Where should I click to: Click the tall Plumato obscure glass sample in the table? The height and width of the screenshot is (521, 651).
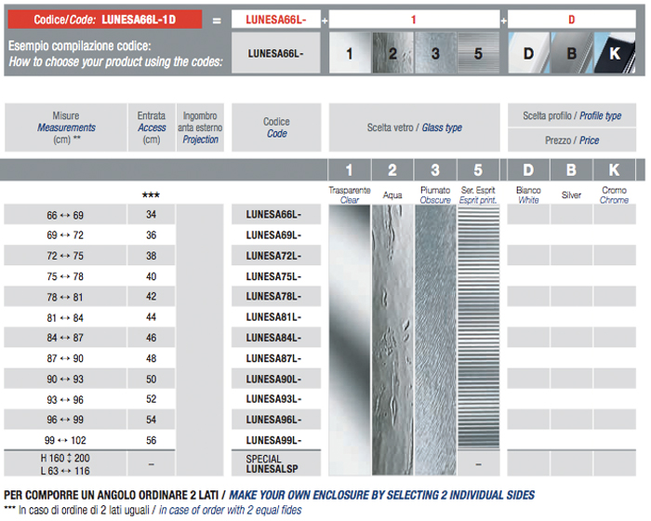[435, 327]
